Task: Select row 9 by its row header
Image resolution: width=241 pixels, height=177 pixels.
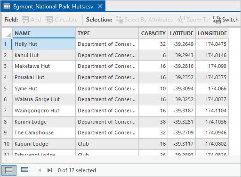Action: pyautogui.click(x=7, y=133)
